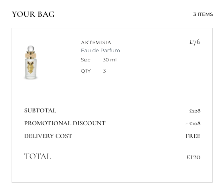Click the 3 ITEMS count label
This screenshot has width=223, height=193.
[203, 14]
